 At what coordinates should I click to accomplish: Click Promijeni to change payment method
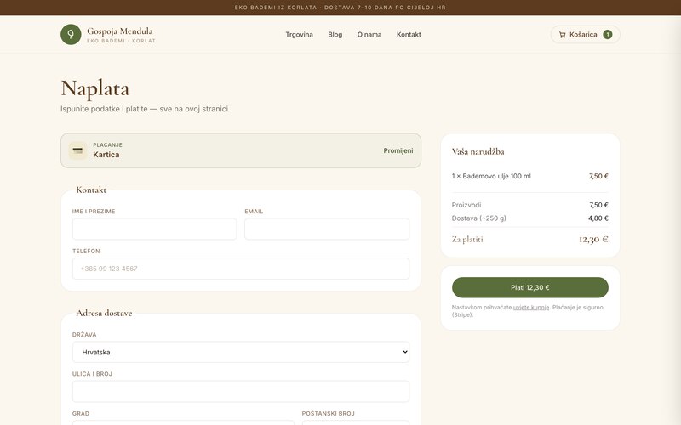[398, 150]
